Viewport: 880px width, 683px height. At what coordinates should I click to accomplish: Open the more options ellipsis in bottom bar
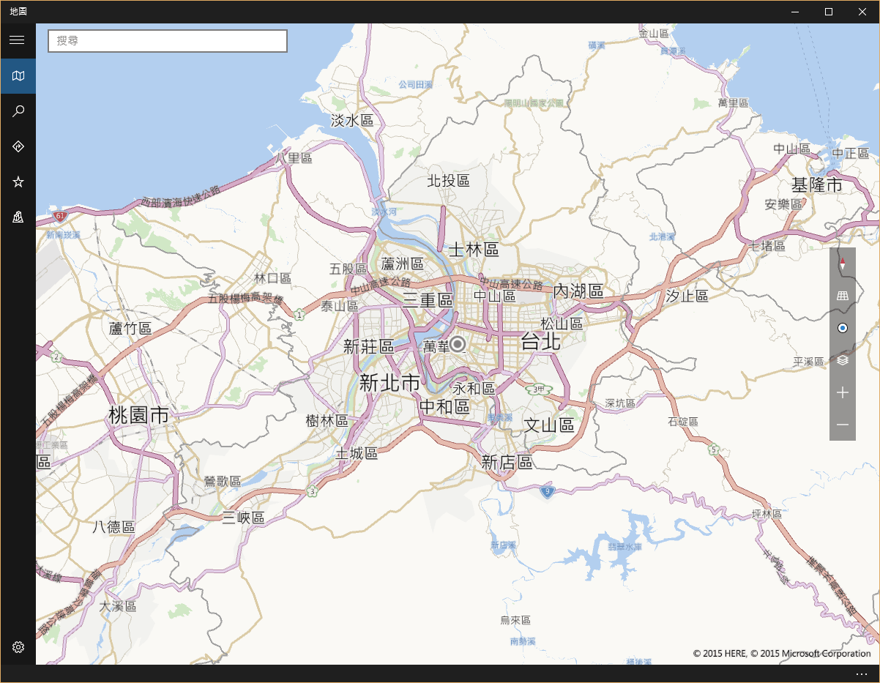click(x=862, y=673)
